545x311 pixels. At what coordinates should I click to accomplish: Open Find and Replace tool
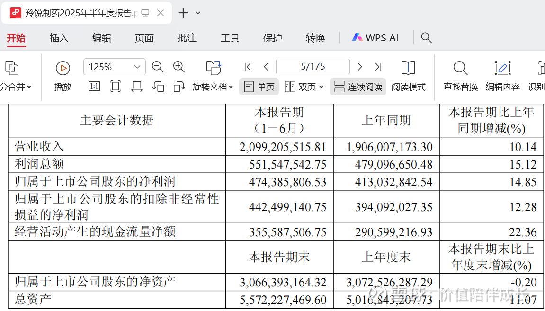pos(460,68)
